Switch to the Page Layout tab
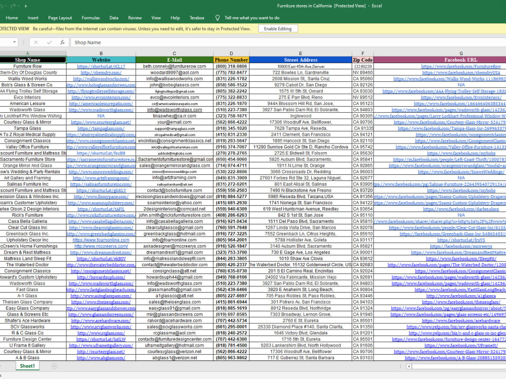506x379 pixels. coord(60,18)
